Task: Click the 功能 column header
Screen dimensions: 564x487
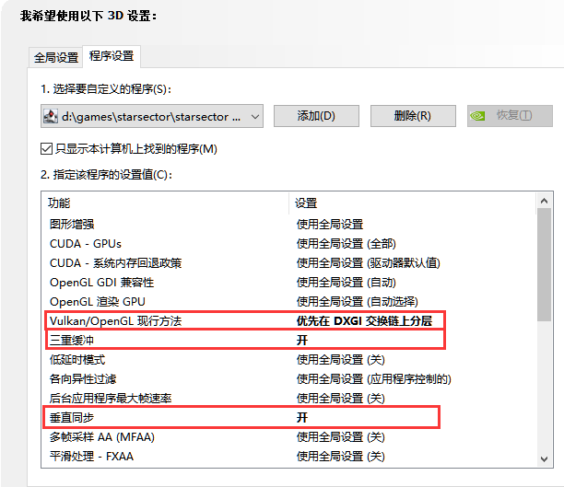Action: pos(166,203)
